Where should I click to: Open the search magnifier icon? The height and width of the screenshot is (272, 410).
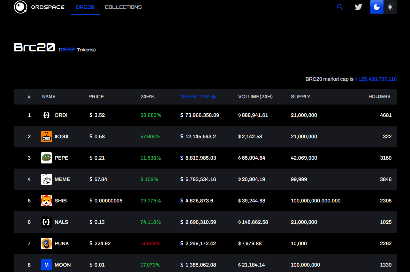(340, 7)
